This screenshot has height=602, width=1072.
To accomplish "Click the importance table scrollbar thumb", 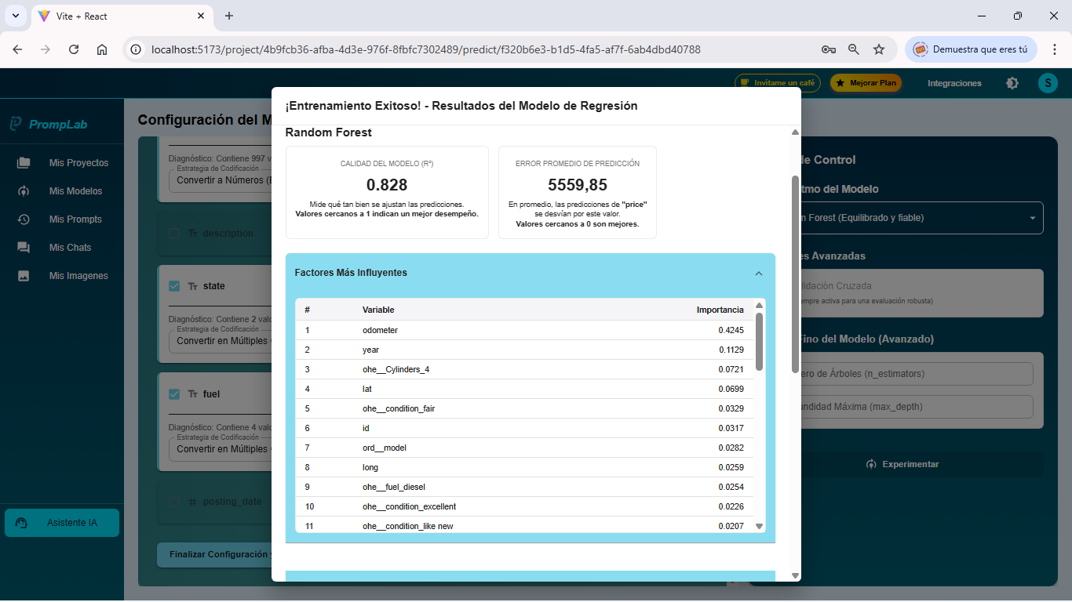I will [x=759, y=342].
